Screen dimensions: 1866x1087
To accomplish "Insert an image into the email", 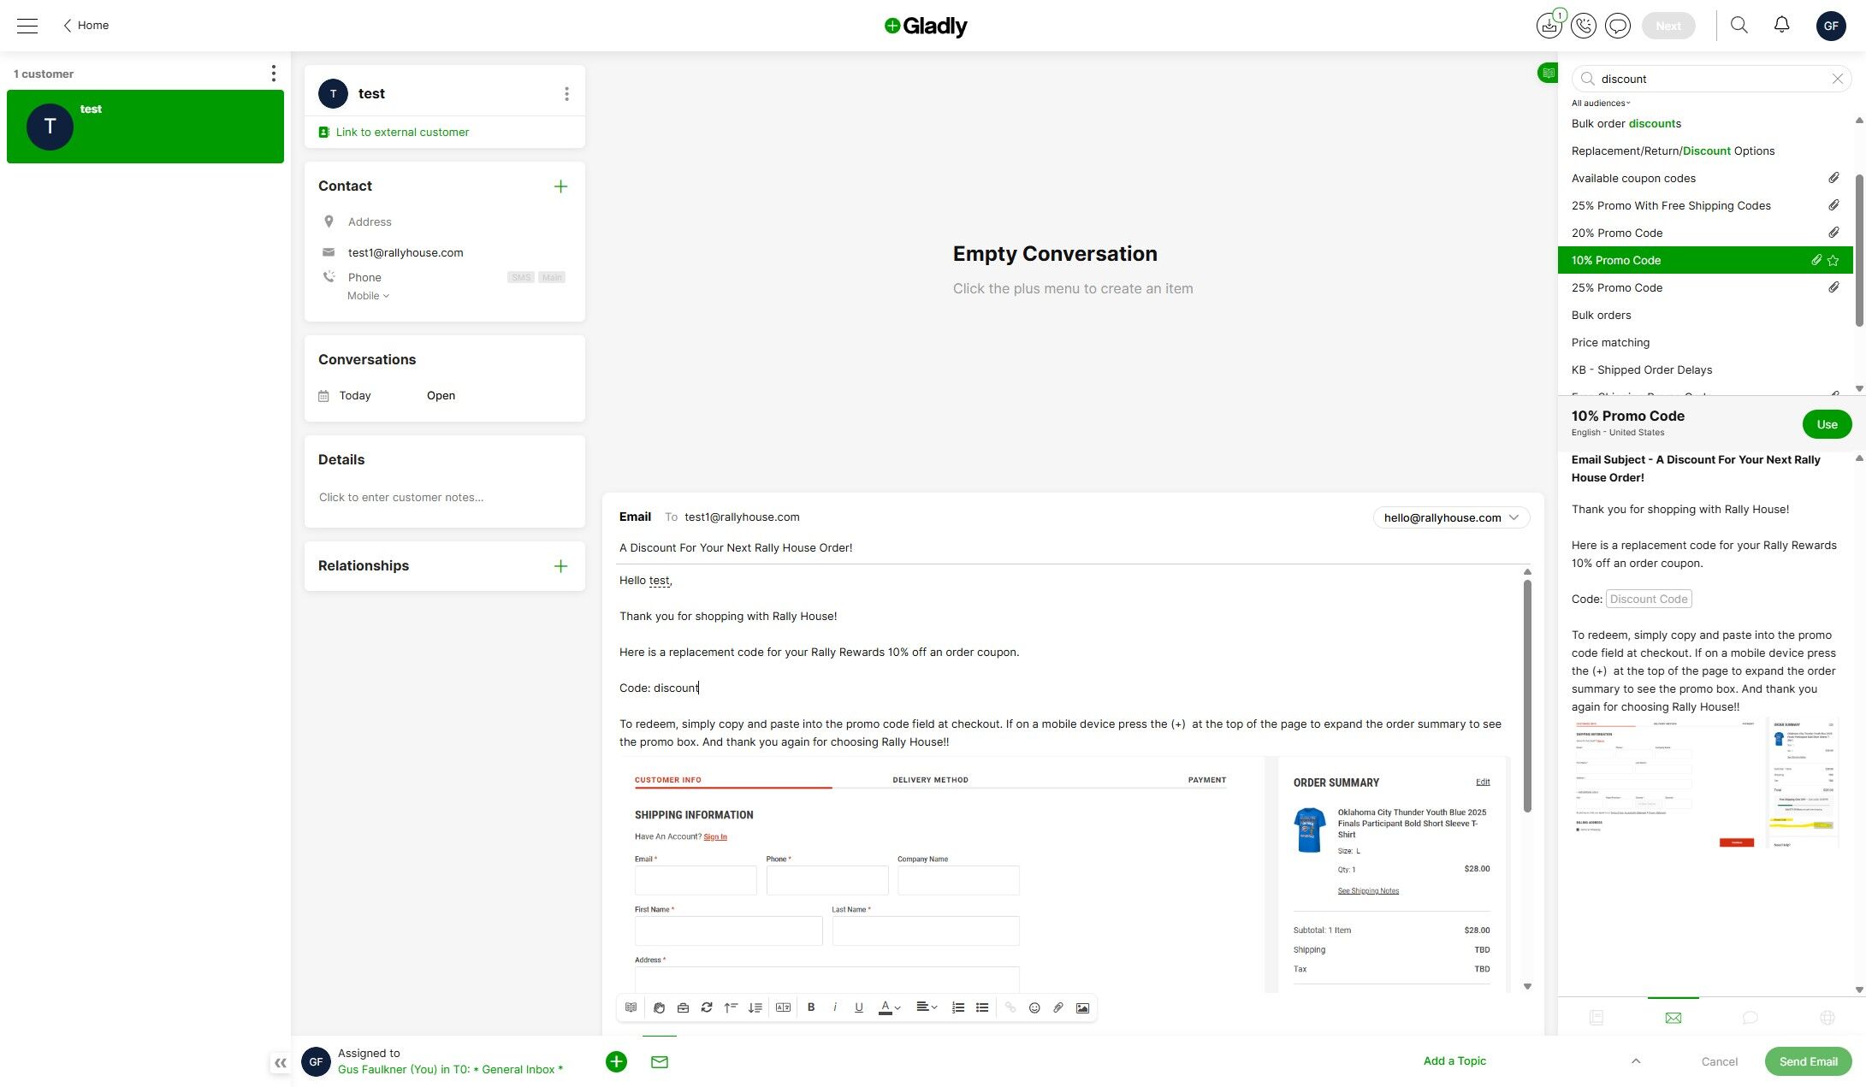I will coord(1082,1007).
